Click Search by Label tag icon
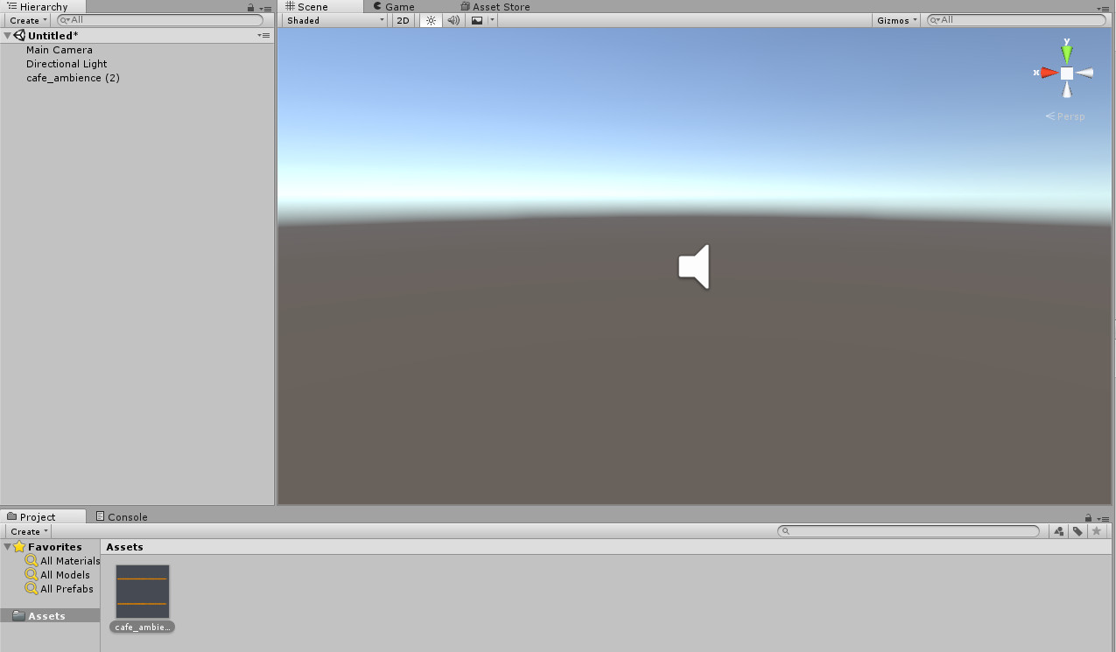This screenshot has height=652, width=1116. [1077, 531]
